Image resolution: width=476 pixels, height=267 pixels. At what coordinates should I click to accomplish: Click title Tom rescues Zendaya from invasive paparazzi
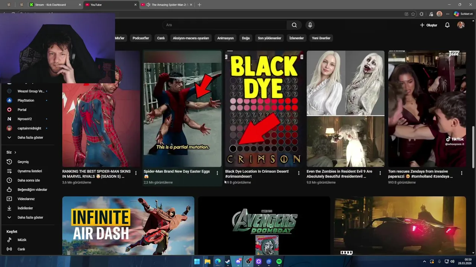point(421,174)
